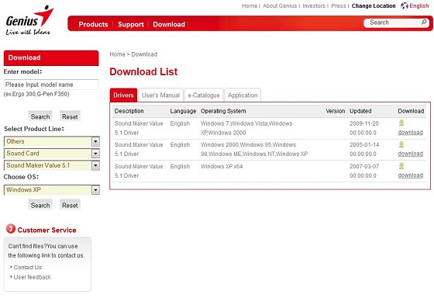Click download link for 2005-01-14 driver
Screen dimensions: 434x298
[411, 154]
